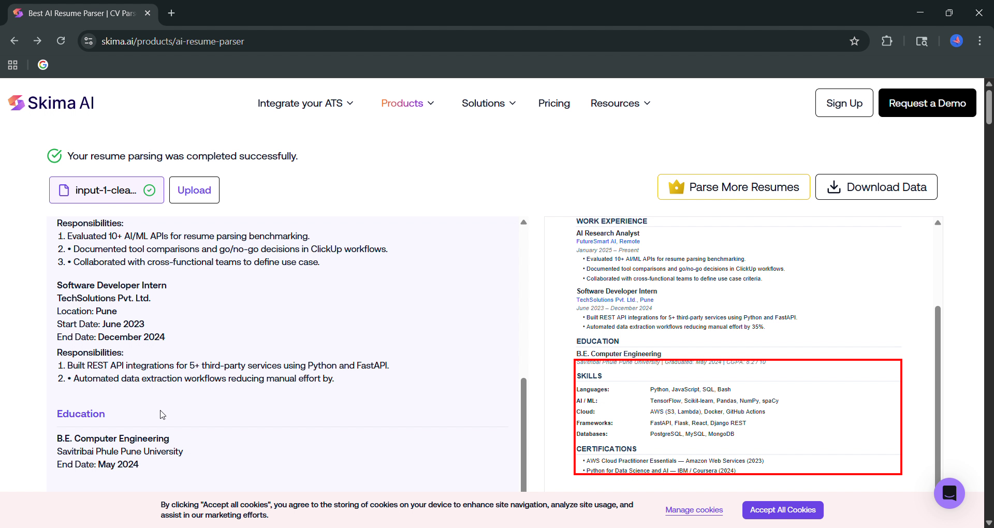Click 'WORK EXPERIENCE' heading in resume preview

[x=611, y=221]
